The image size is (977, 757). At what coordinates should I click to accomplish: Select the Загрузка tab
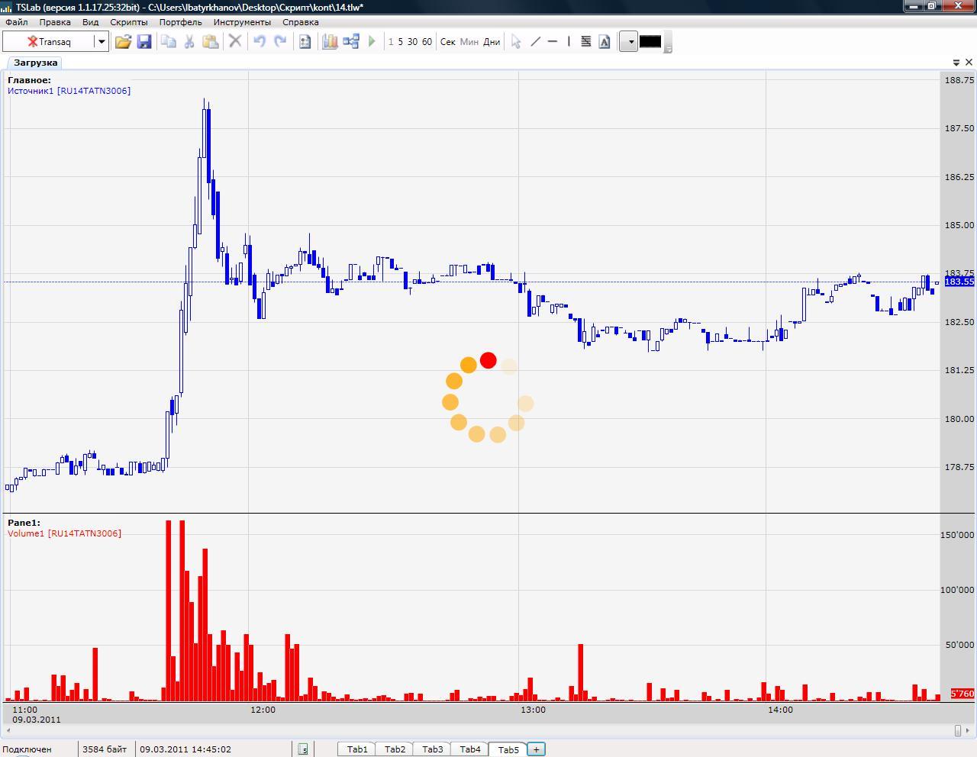(x=35, y=63)
